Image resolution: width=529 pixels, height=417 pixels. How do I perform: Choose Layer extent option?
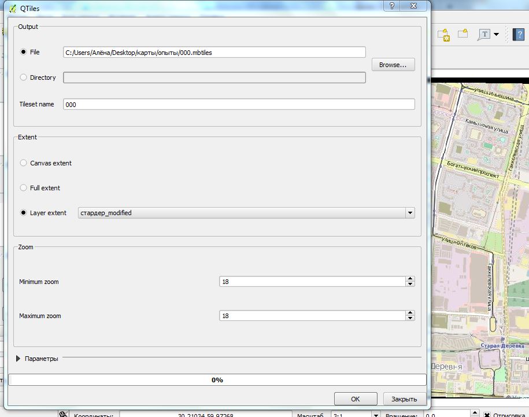pyautogui.click(x=23, y=213)
